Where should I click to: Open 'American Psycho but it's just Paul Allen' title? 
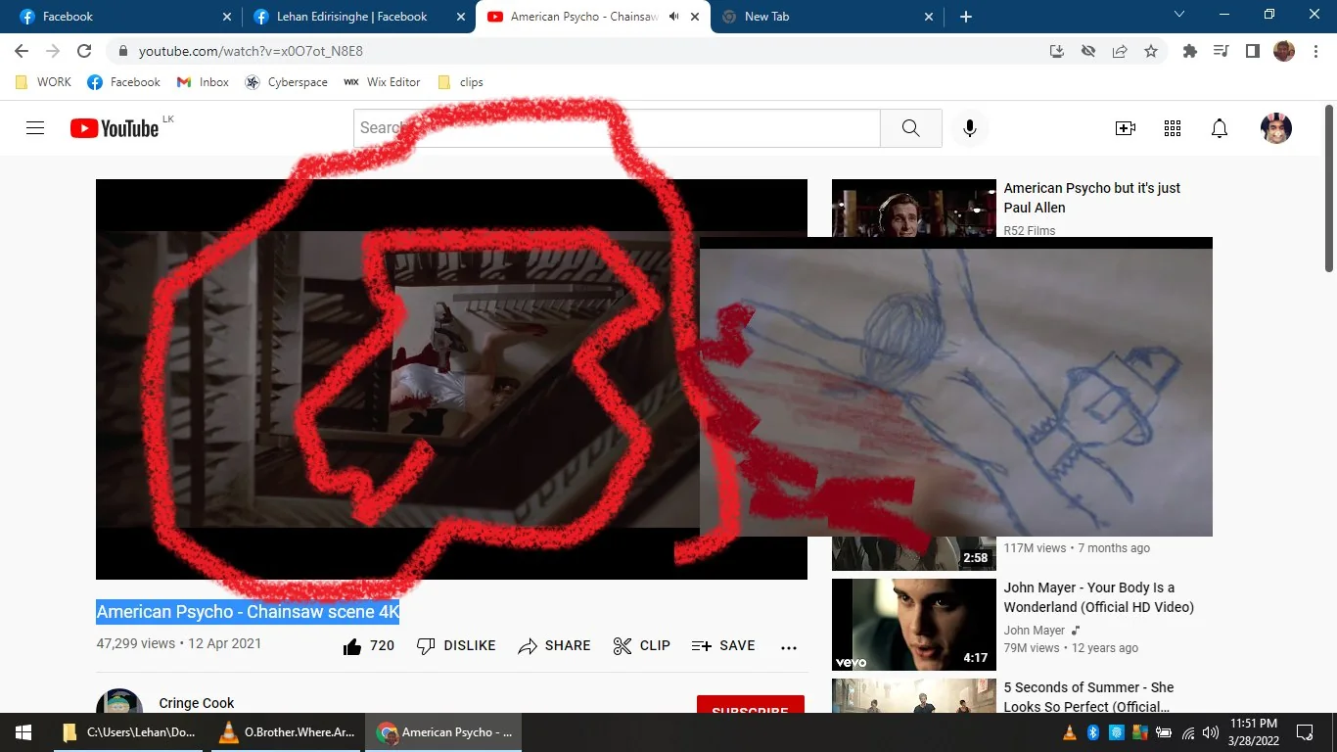1092,198
